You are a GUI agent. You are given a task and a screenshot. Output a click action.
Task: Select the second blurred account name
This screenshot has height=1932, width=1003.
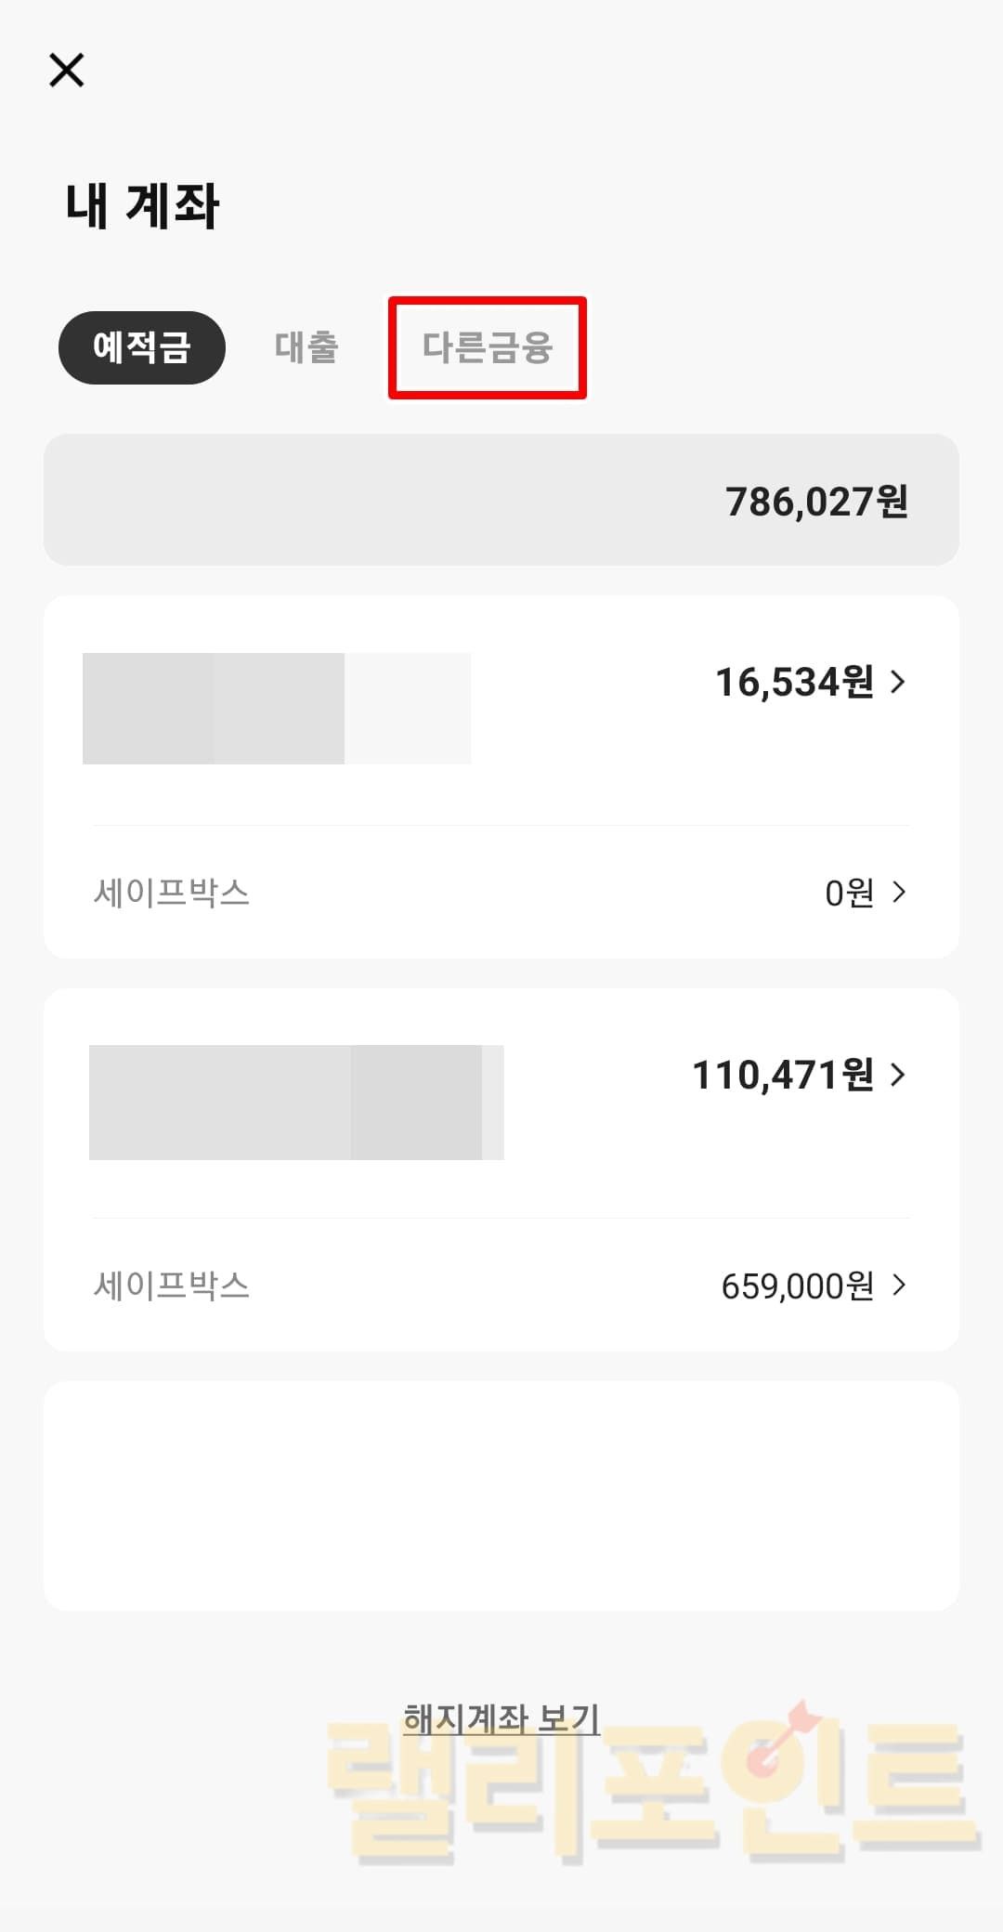[x=295, y=1103]
